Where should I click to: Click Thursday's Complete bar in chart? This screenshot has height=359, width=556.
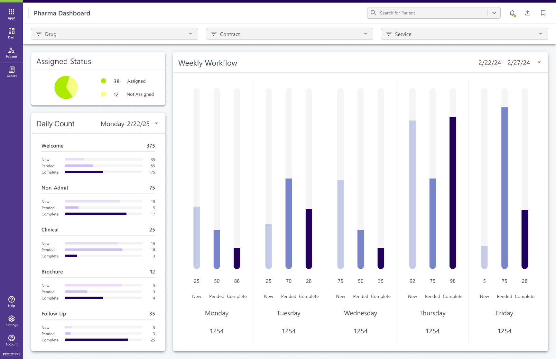(453, 193)
